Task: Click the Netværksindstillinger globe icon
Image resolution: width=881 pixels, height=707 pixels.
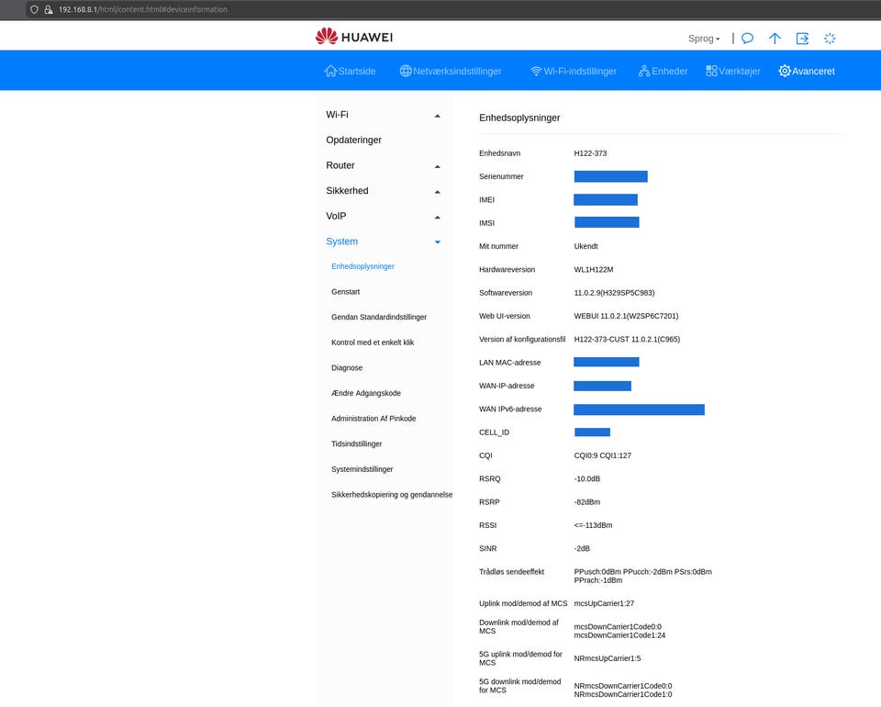Action: coord(406,71)
